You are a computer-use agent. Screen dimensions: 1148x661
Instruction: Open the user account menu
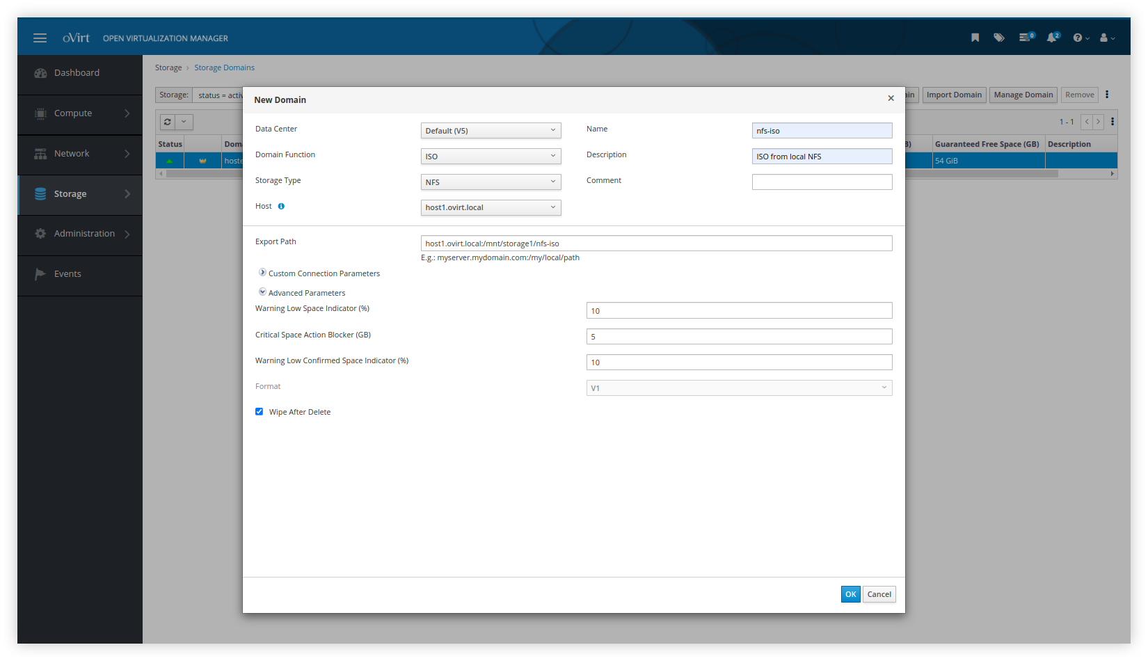(1106, 38)
